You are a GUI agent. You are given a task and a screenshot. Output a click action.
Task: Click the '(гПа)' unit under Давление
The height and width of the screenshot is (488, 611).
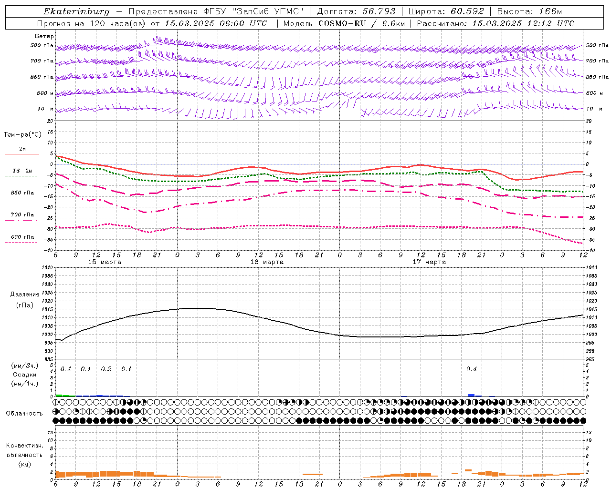coord(24,305)
